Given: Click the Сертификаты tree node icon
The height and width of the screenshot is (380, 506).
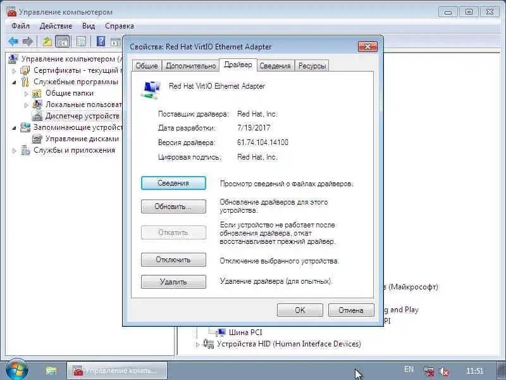Looking at the screenshot, I should pyautogui.click(x=25, y=70).
